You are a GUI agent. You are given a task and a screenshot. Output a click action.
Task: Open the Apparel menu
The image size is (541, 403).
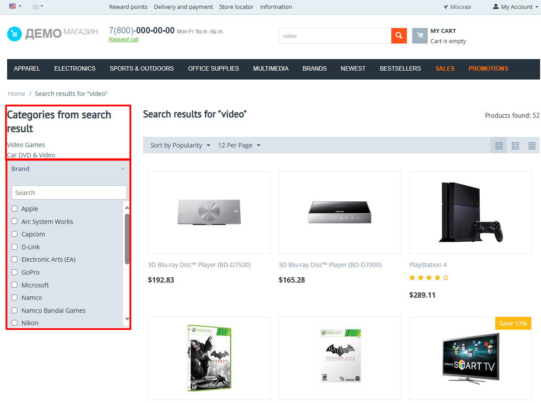(27, 68)
